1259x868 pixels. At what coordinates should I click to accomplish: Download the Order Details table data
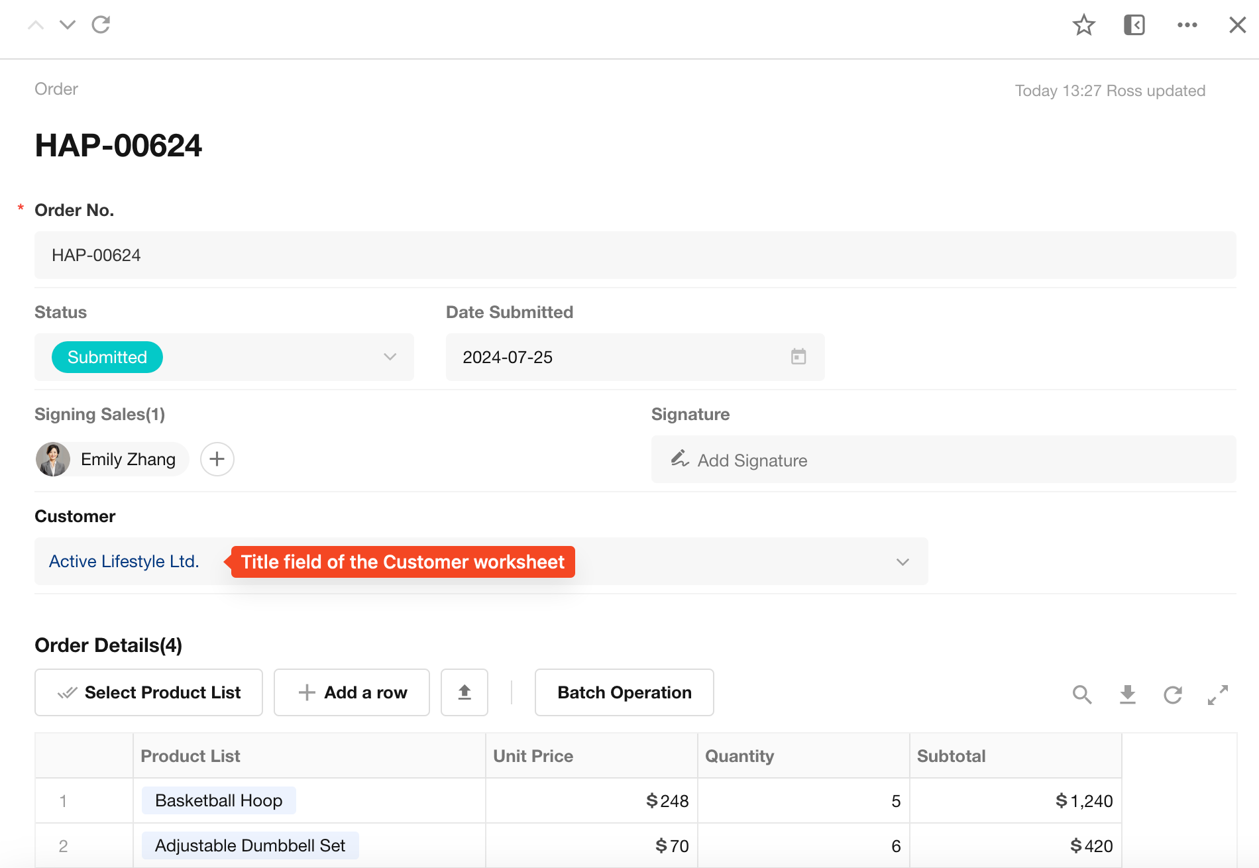(1127, 694)
